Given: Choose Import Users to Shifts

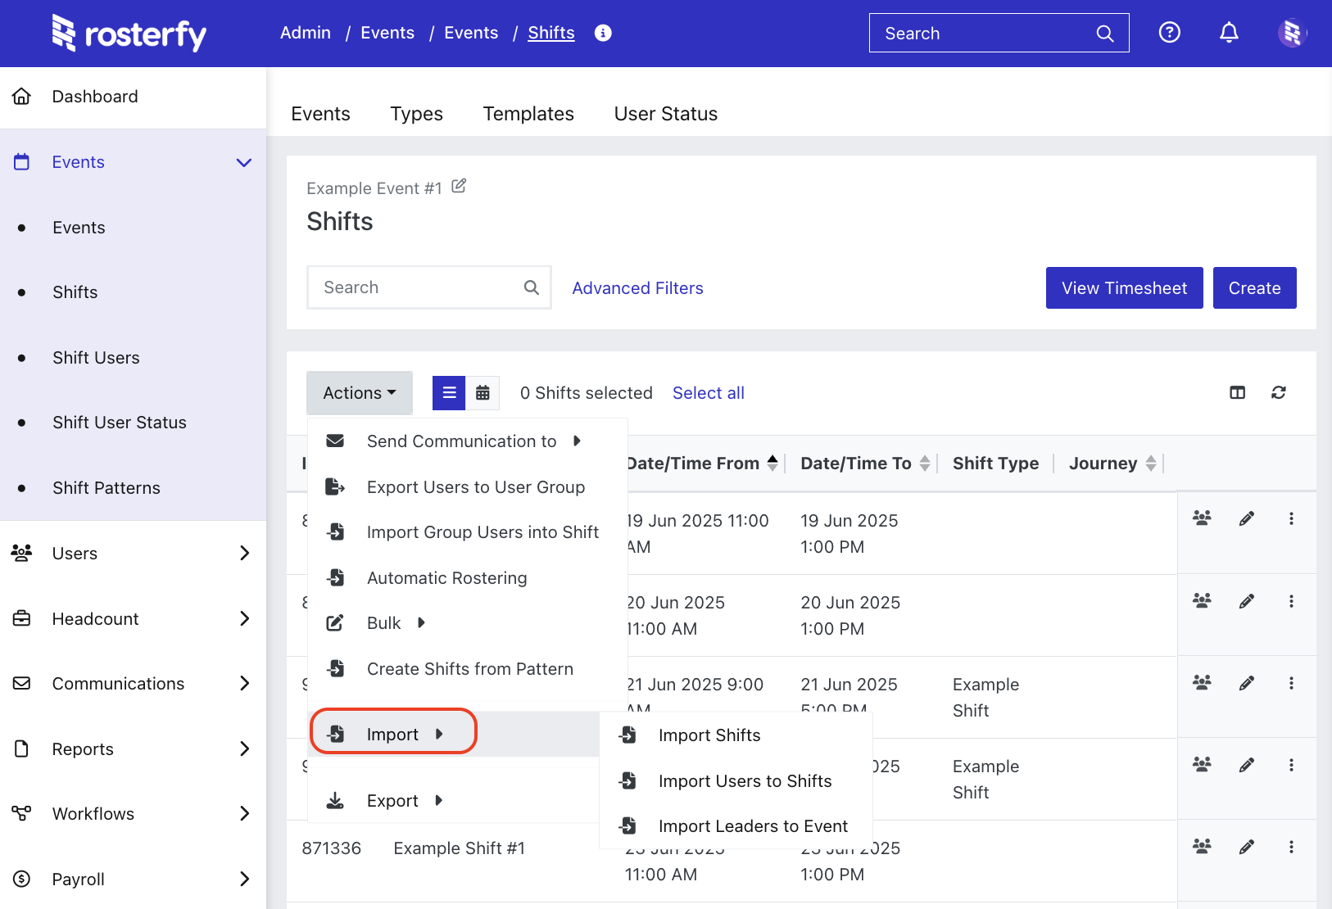Looking at the screenshot, I should point(736,781).
